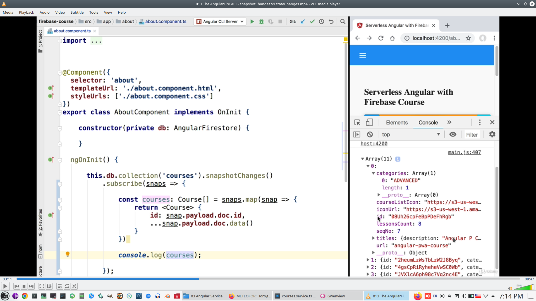Open the Playback menu
Image resolution: width=536 pixels, height=301 pixels.
tap(26, 12)
